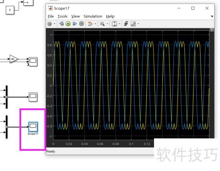Screen dimensions: 220x171
Task: Click the Ready status bar text
Action: coord(51,151)
